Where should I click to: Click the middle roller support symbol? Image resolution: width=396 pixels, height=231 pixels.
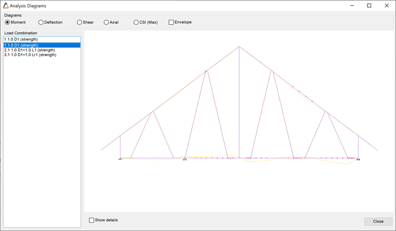(185, 159)
